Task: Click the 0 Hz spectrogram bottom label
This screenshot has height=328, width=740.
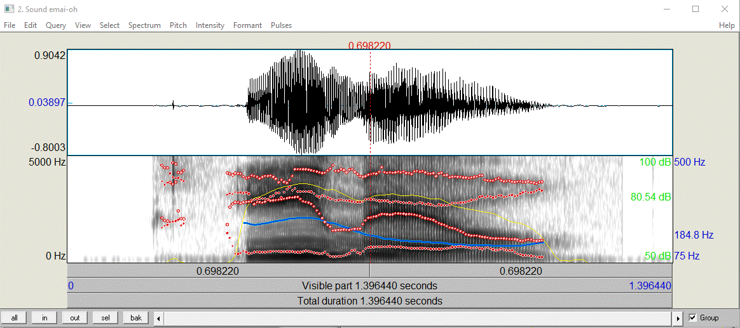Action: click(56, 256)
